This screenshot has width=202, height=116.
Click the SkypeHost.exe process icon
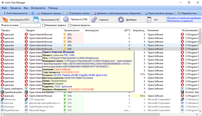pyautogui.click(x=2, y=110)
